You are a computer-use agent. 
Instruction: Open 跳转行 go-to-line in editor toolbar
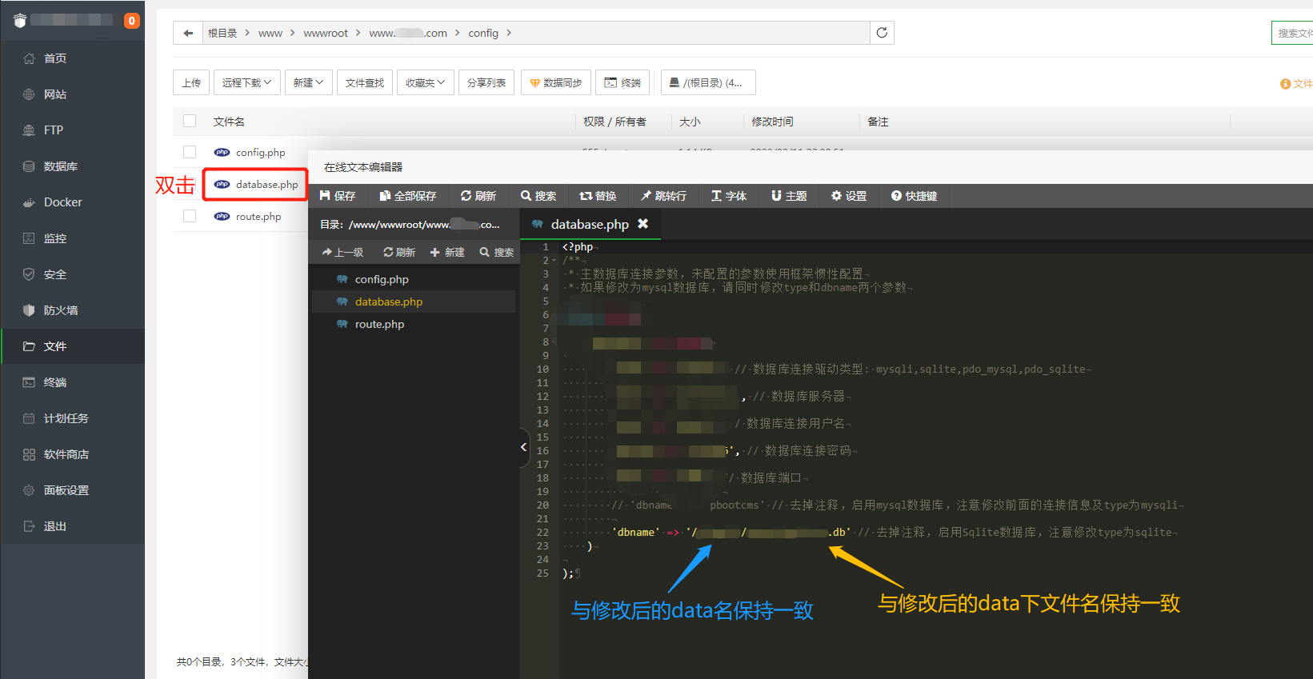(x=663, y=196)
